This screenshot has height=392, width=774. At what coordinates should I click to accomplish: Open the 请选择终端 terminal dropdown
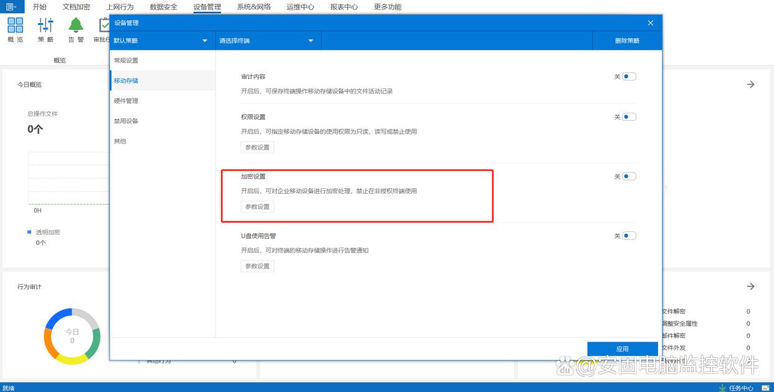[x=268, y=41]
